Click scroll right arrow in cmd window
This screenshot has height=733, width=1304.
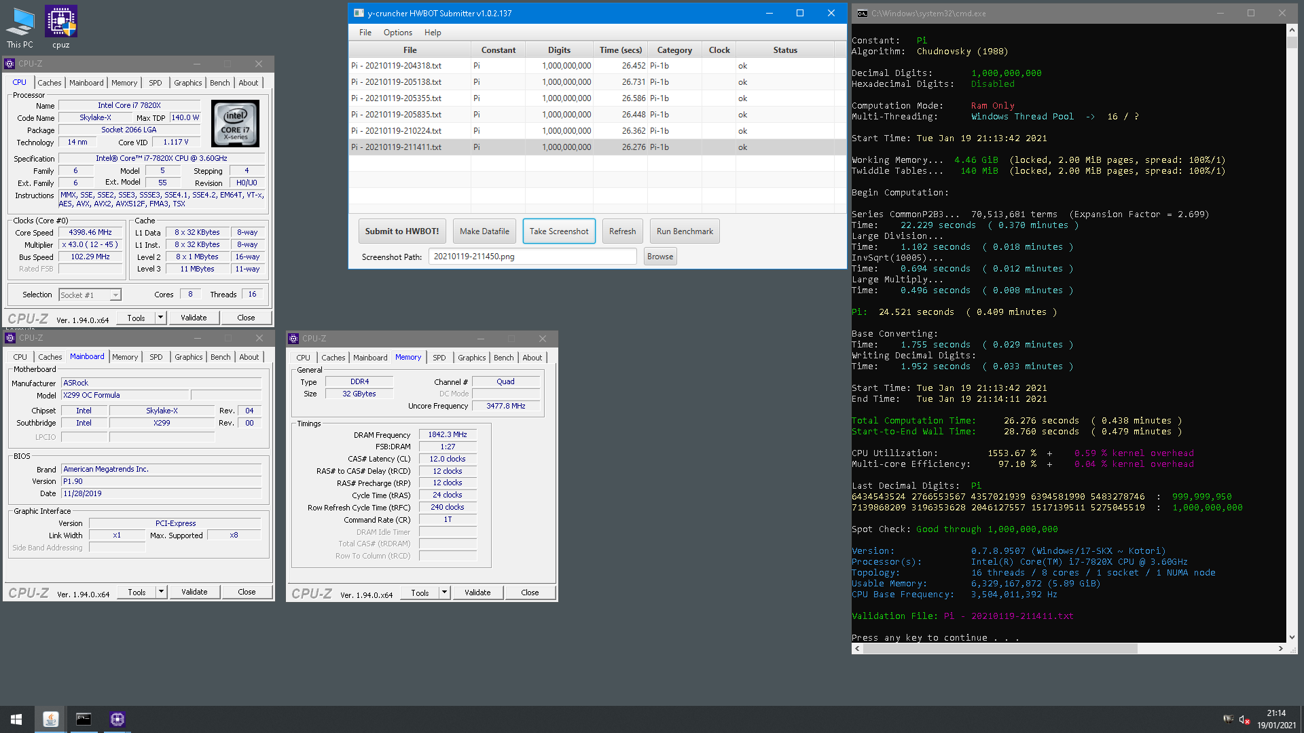pos(1281,648)
